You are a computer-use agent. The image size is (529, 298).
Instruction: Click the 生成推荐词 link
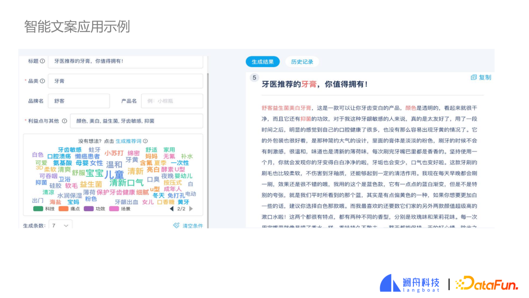(x=128, y=141)
